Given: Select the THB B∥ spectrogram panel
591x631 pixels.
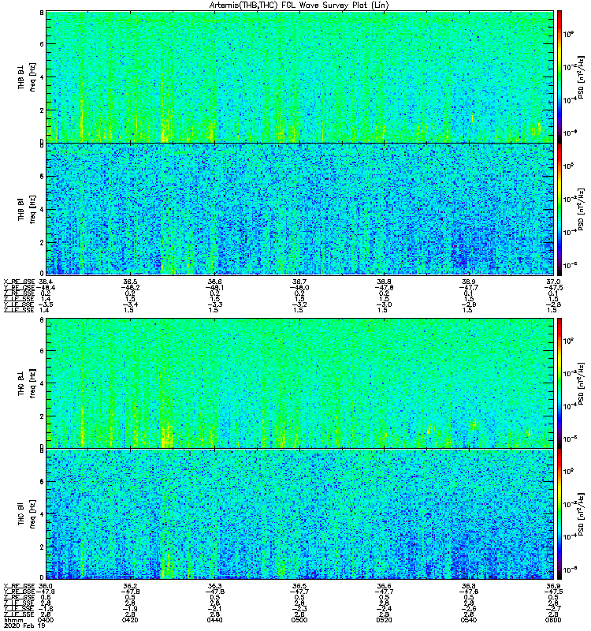Looking at the screenshot, I should tap(299, 209).
